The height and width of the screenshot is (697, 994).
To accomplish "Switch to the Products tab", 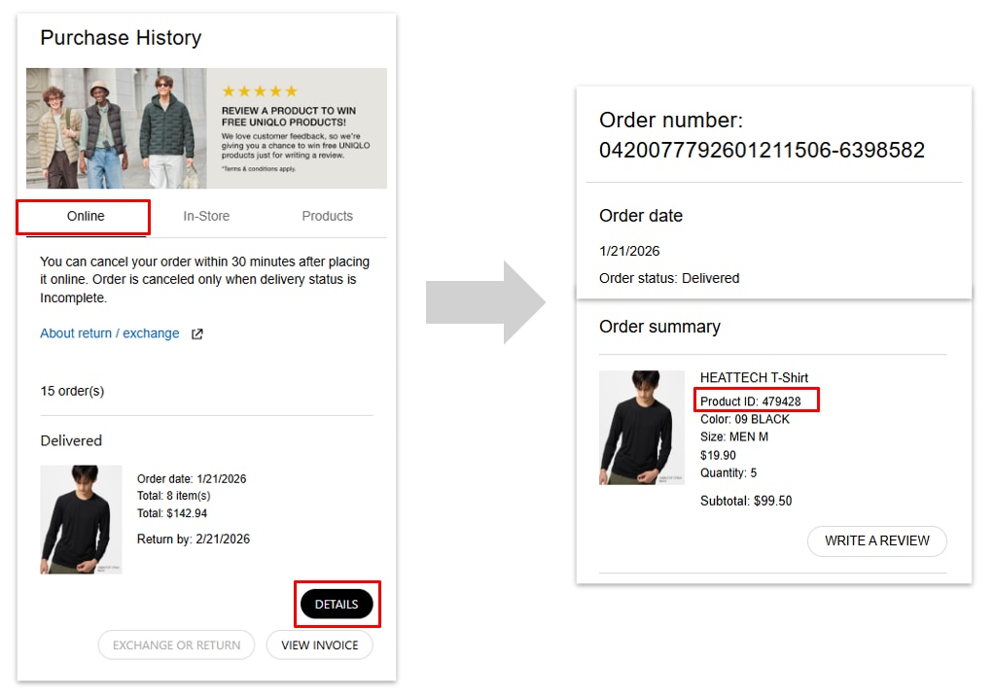I will [x=327, y=216].
